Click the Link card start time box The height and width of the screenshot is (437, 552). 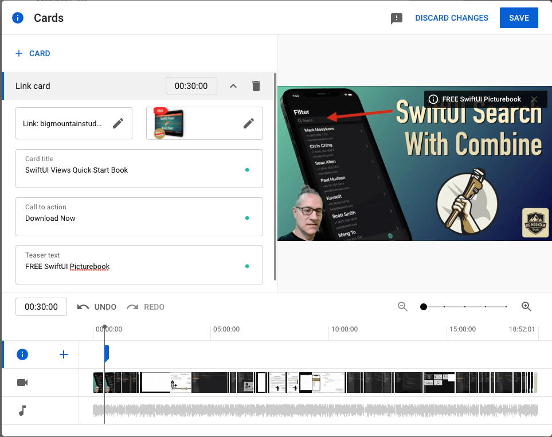coord(191,86)
